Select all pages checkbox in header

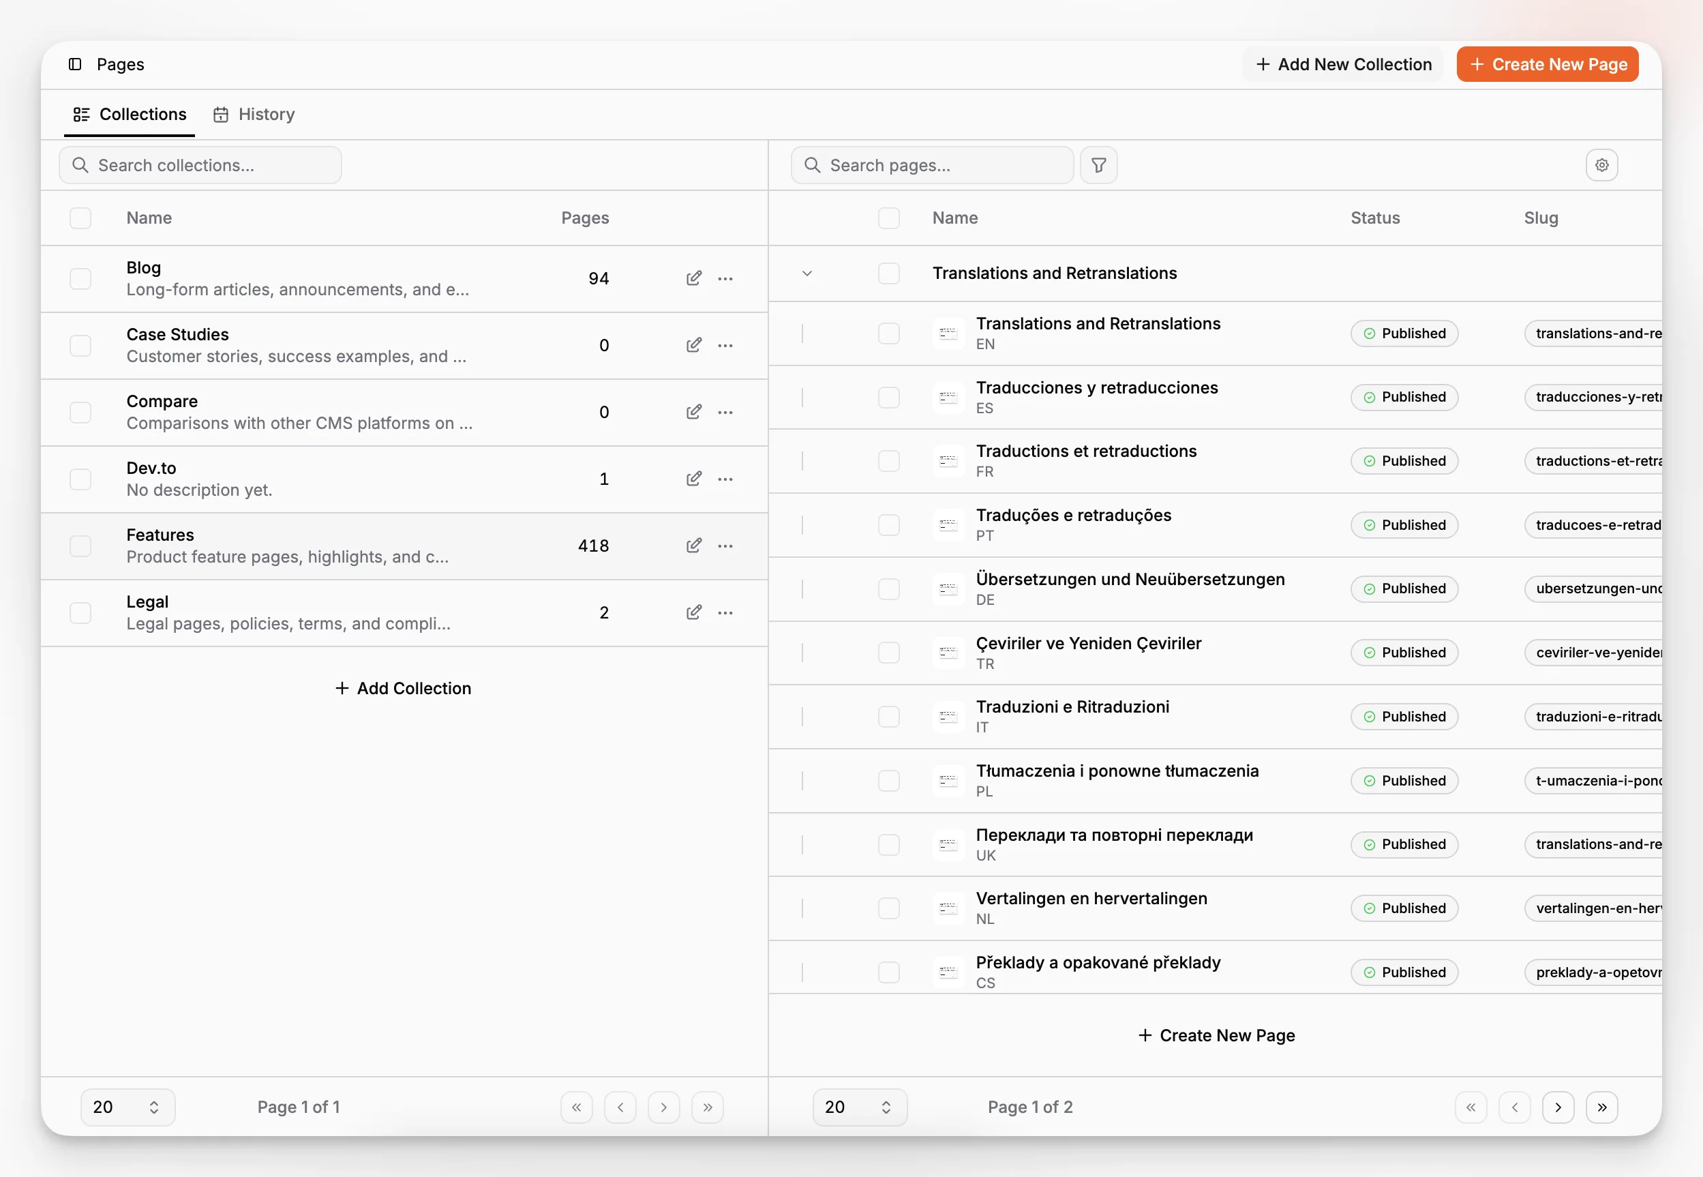pos(888,218)
